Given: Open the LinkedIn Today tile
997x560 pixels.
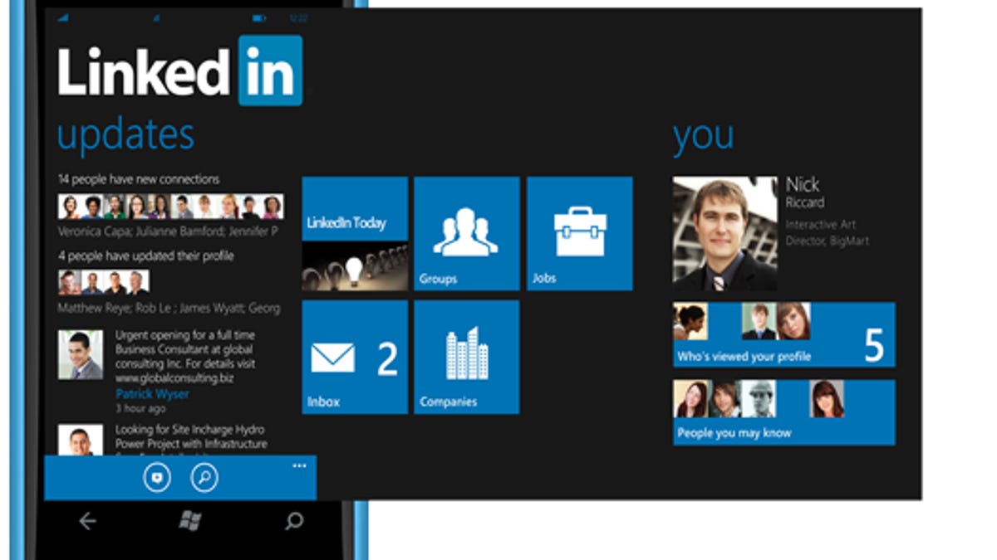Looking at the screenshot, I should click(x=354, y=233).
